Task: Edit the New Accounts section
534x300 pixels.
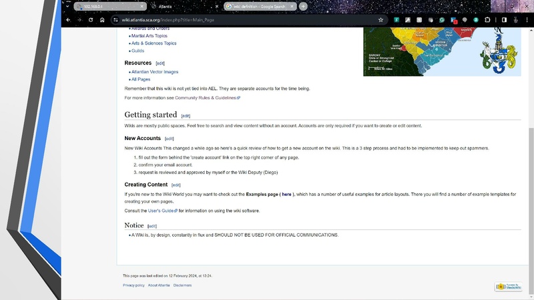Action: (170, 139)
